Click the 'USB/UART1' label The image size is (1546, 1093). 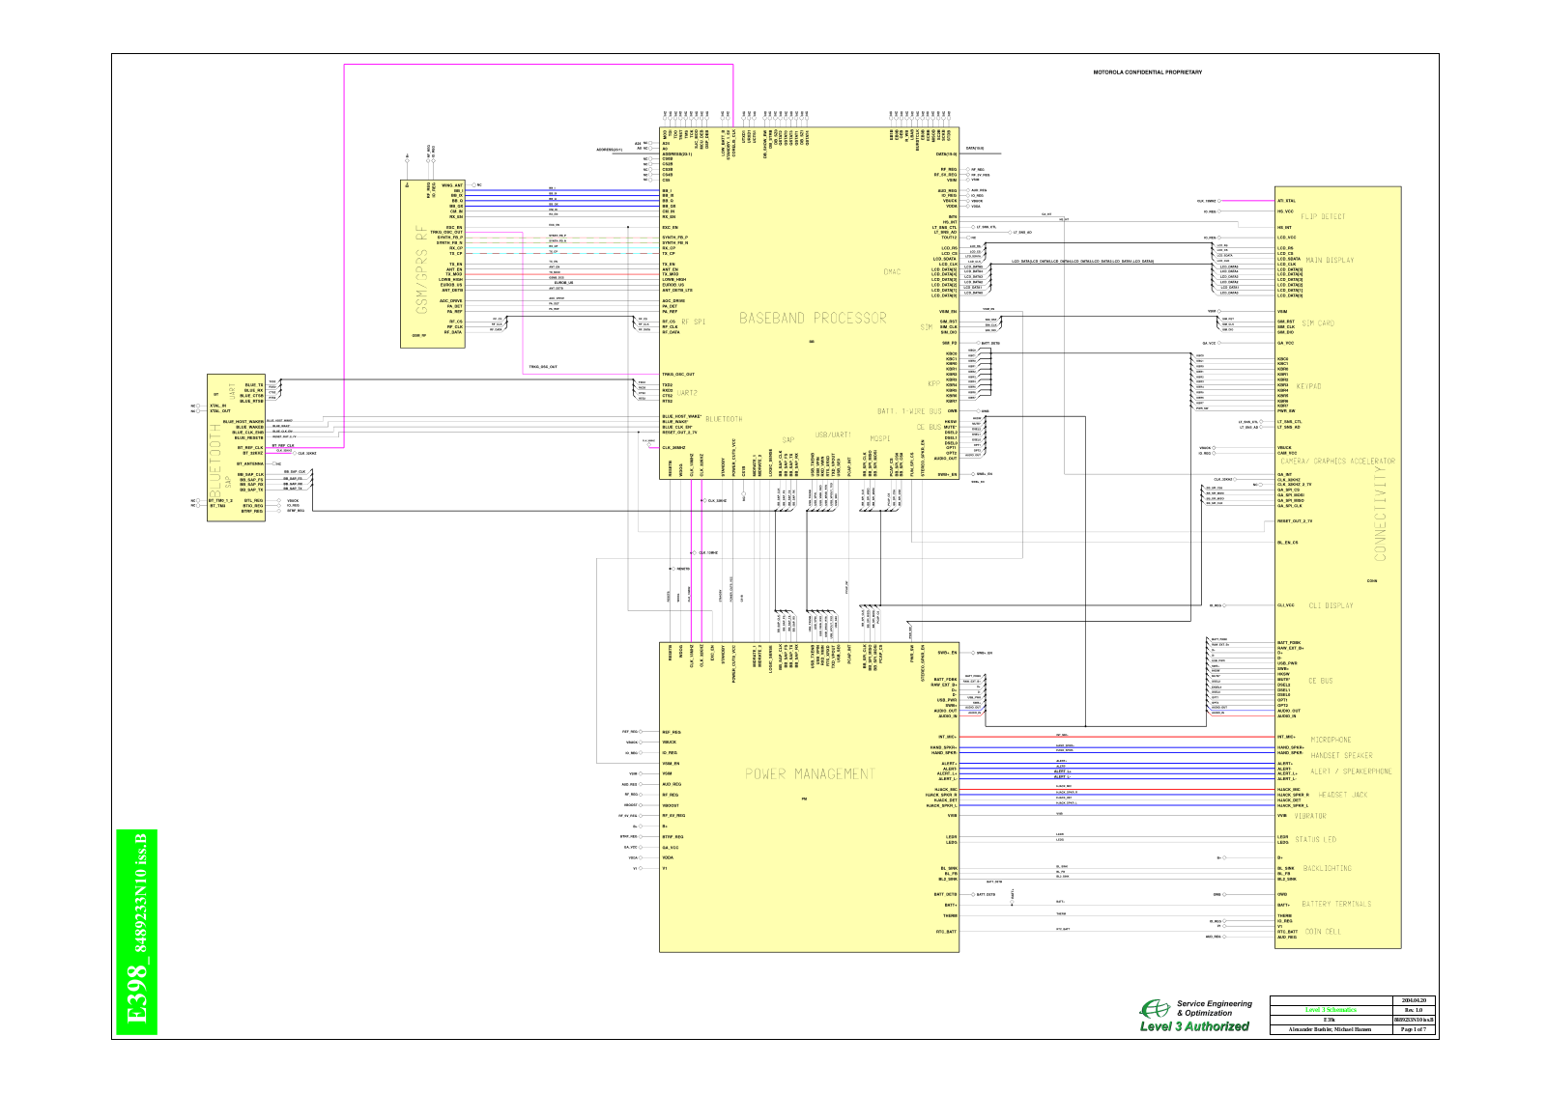[834, 434]
